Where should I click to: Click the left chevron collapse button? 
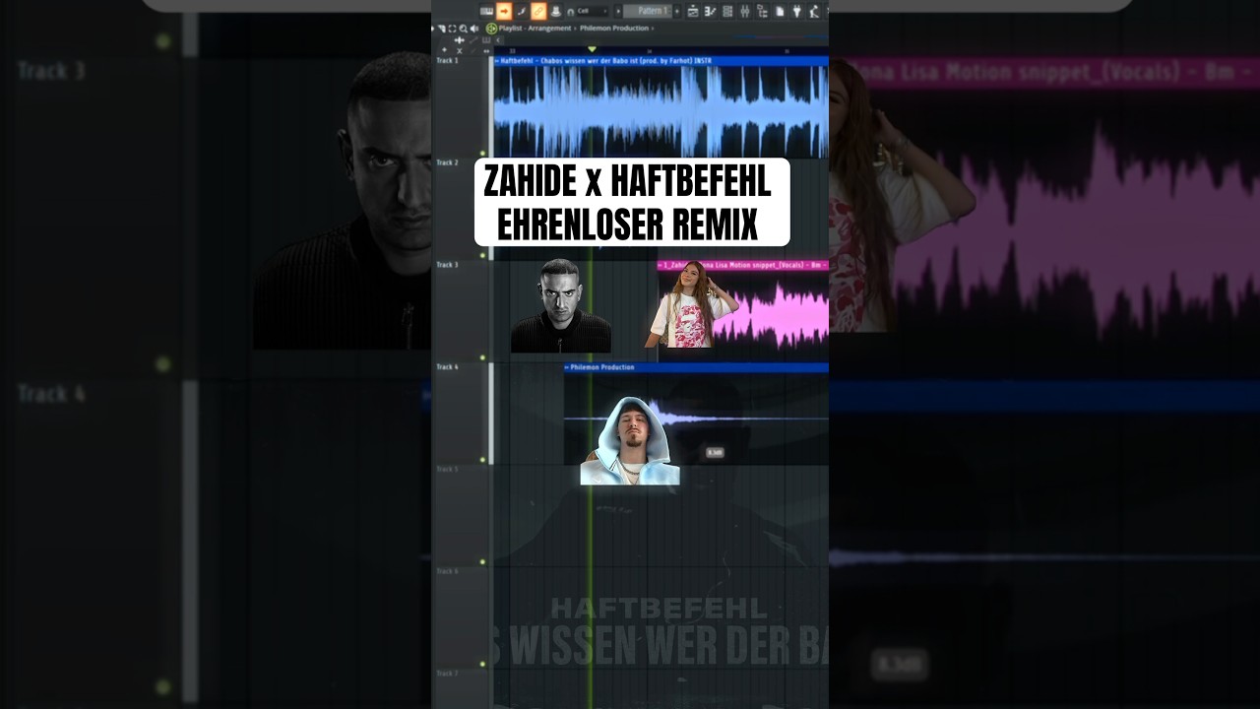pyautogui.click(x=498, y=40)
